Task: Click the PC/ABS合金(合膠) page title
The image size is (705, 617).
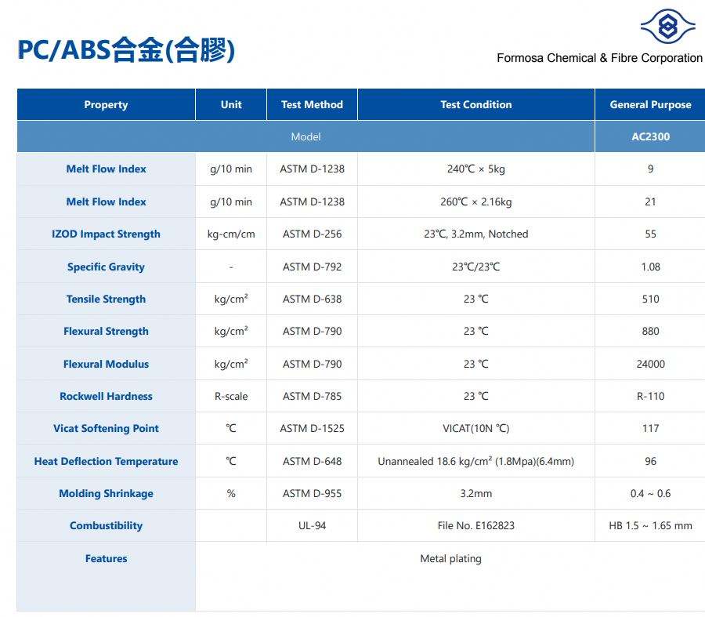Action: (126, 50)
